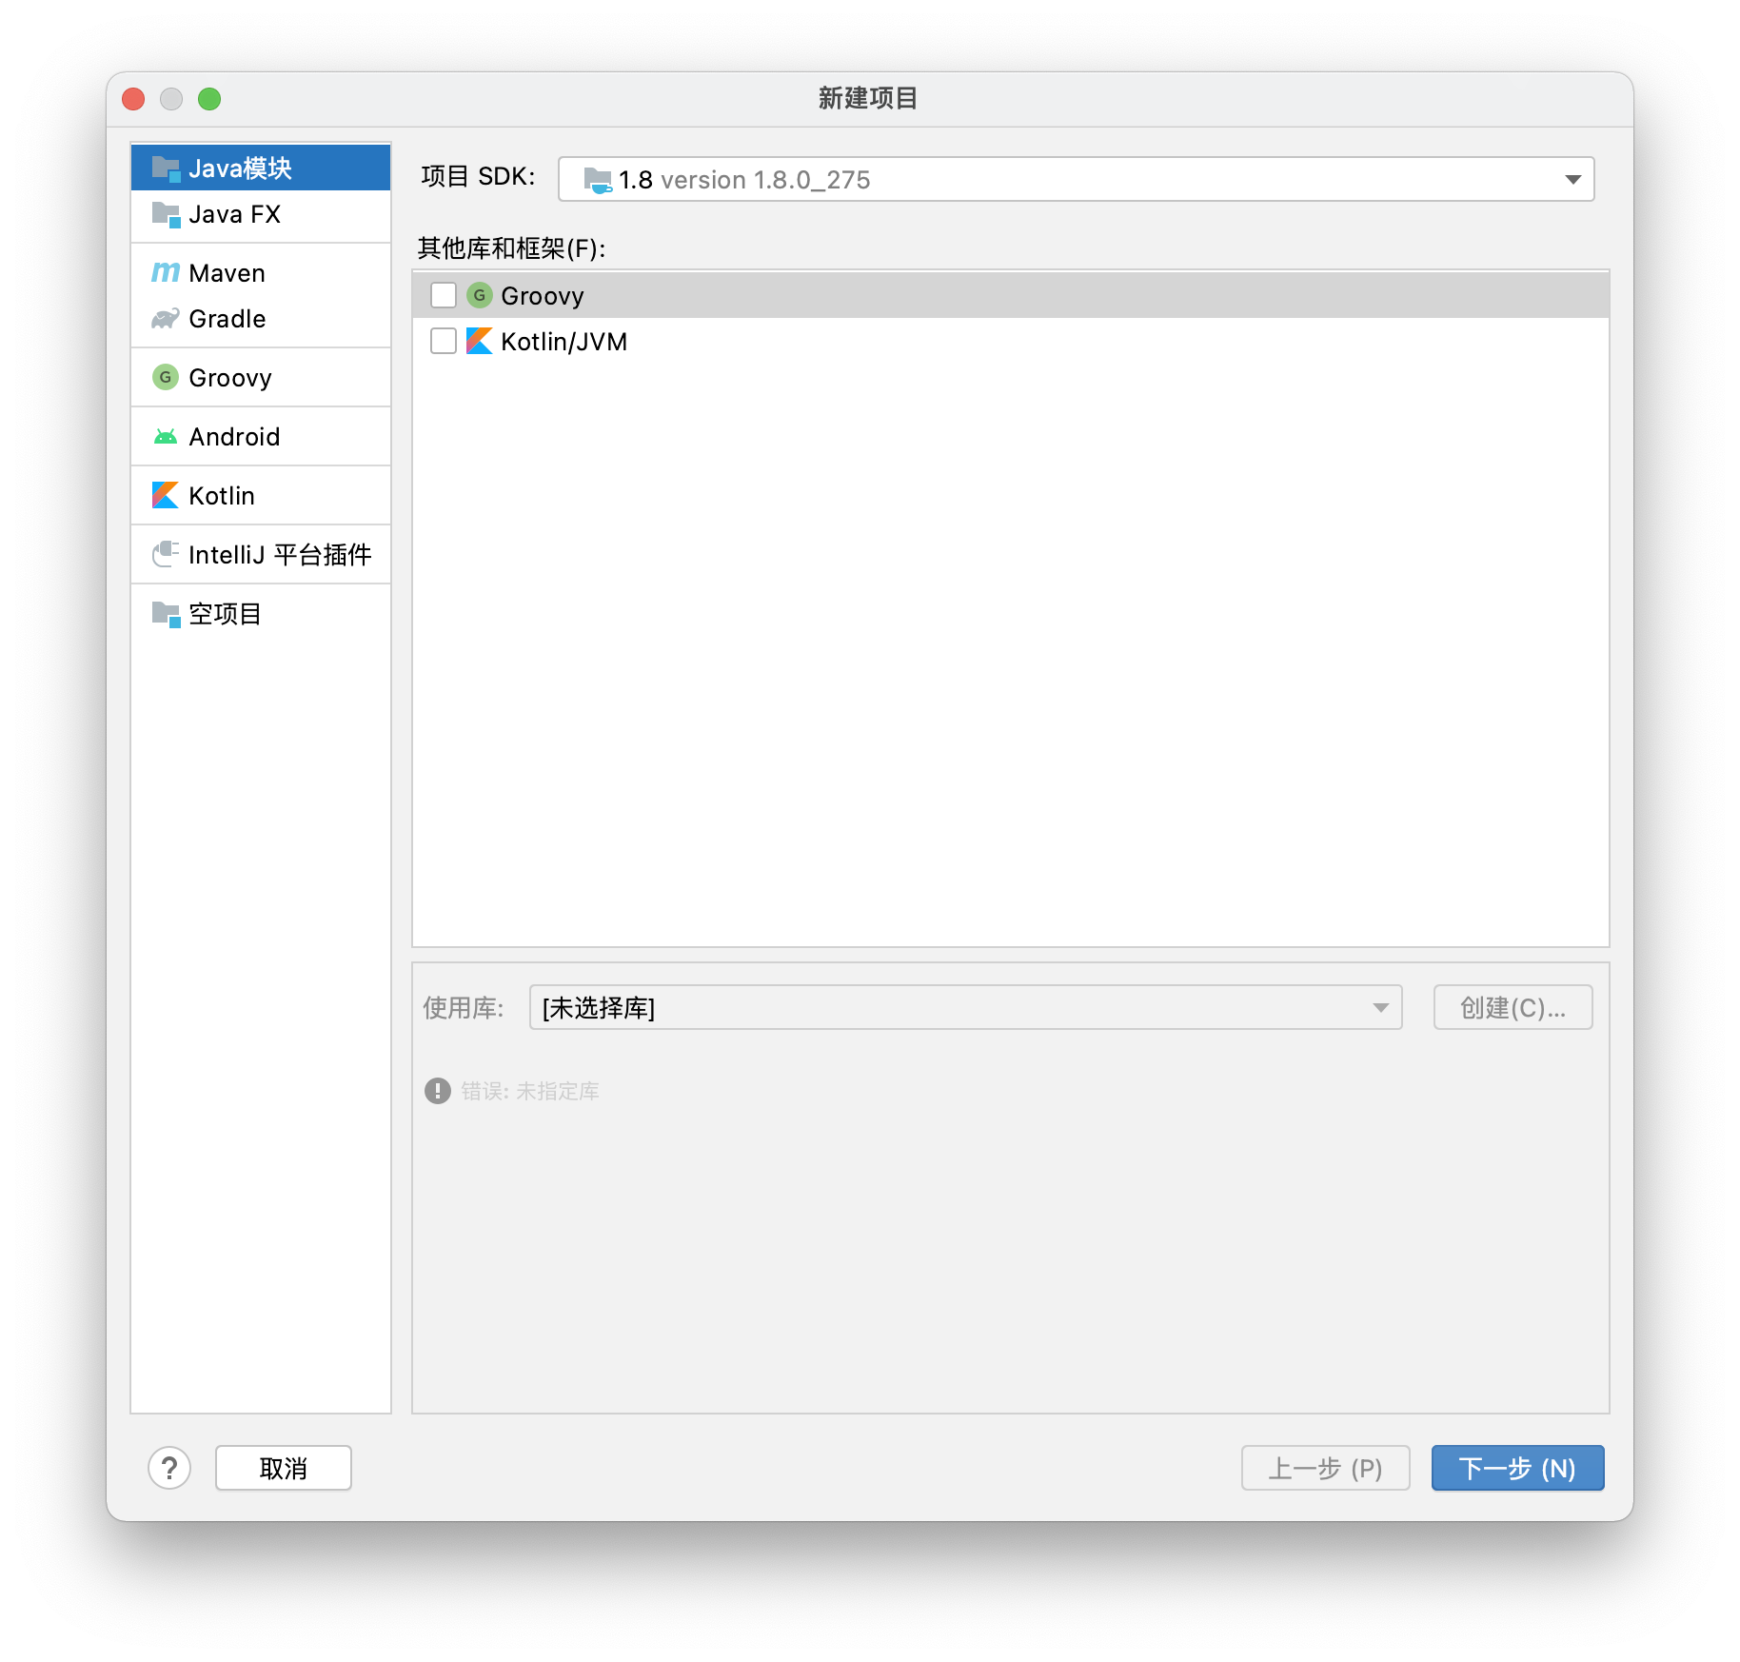The width and height of the screenshot is (1740, 1662).
Task: Open IntelliJ 平台插件 project type
Action: [260, 555]
